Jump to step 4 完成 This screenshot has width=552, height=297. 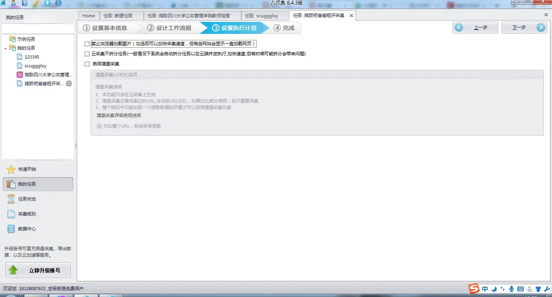pyautogui.click(x=285, y=28)
